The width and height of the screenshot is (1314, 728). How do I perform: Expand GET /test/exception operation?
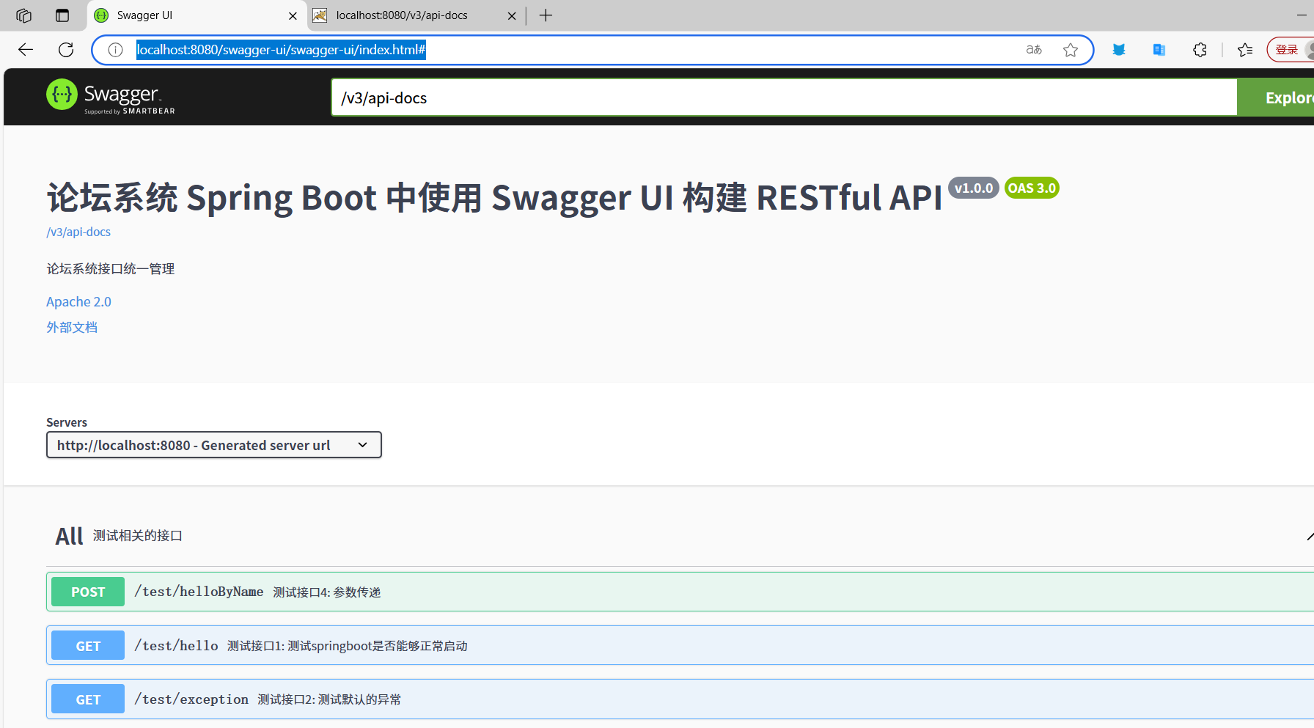(680, 699)
